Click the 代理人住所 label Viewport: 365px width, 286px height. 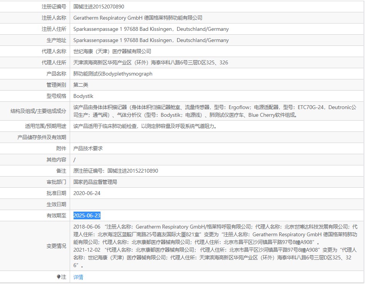54,62
